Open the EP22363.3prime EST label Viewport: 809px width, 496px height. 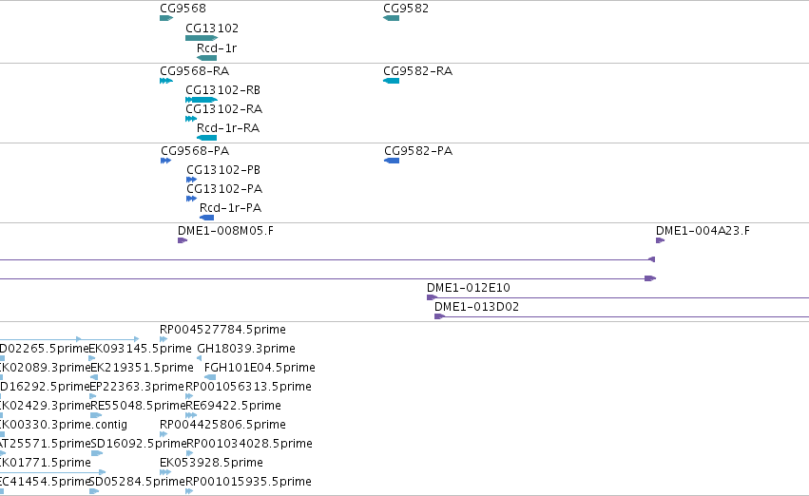[137, 387]
